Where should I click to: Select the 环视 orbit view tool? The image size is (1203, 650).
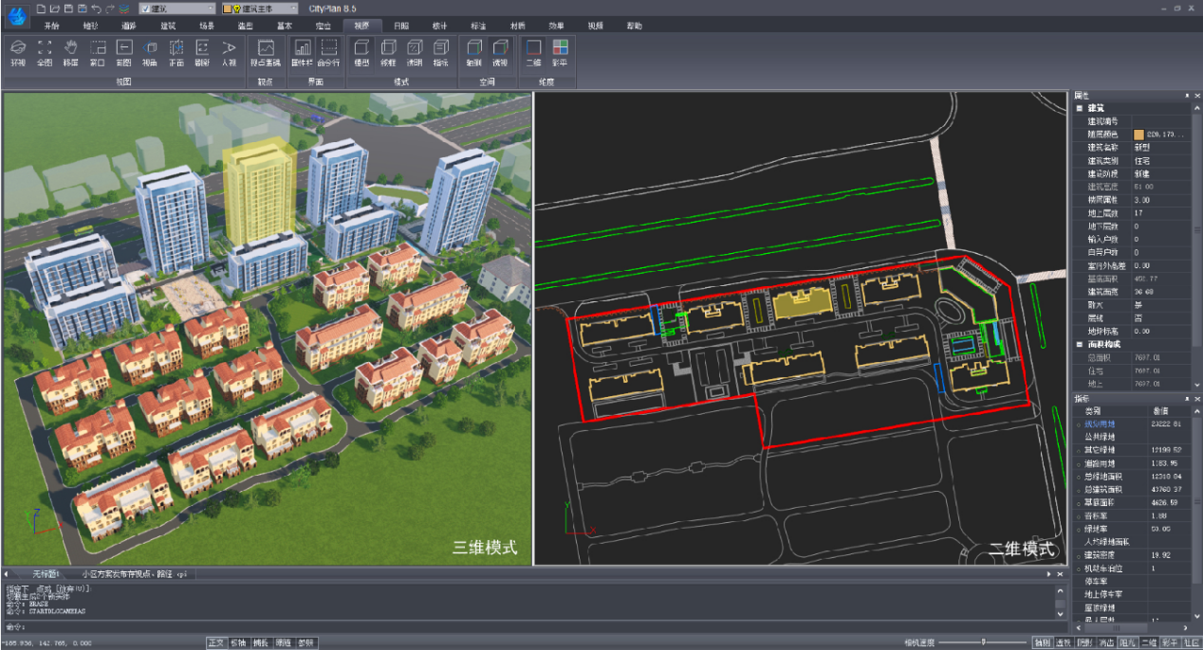(18, 47)
